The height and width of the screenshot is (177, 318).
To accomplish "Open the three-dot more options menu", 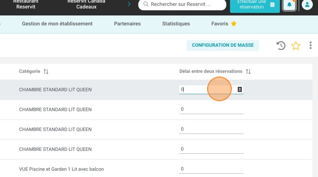I will point(311,45).
